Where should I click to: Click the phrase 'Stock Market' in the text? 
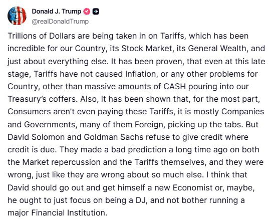click(x=147, y=49)
